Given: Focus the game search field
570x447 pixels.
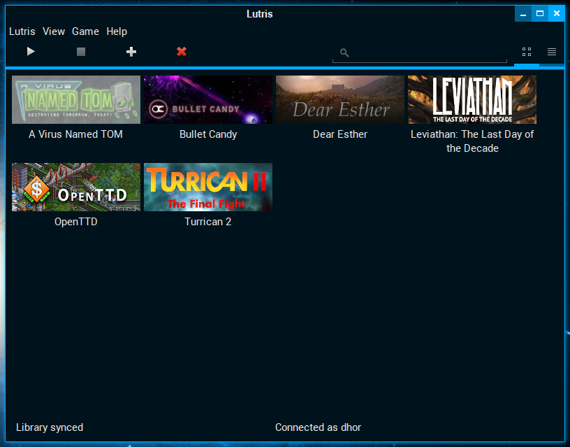Looking at the screenshot, I should click(420, 53).
